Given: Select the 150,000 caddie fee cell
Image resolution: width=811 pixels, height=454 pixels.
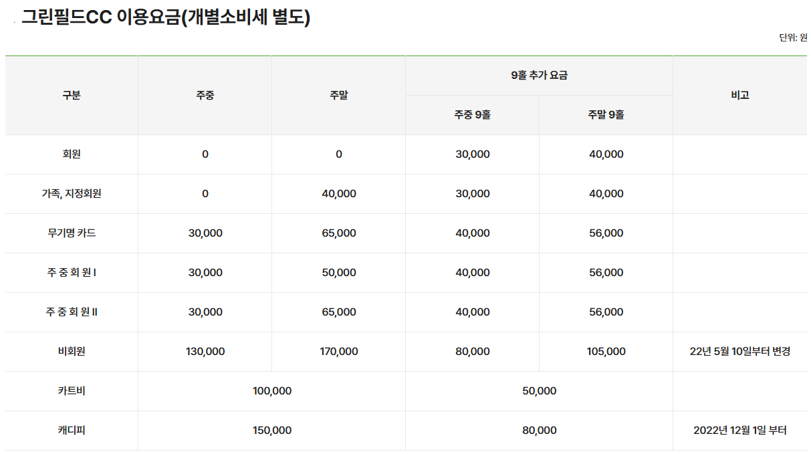Looking at the screenshot, I should coord(272,431).
